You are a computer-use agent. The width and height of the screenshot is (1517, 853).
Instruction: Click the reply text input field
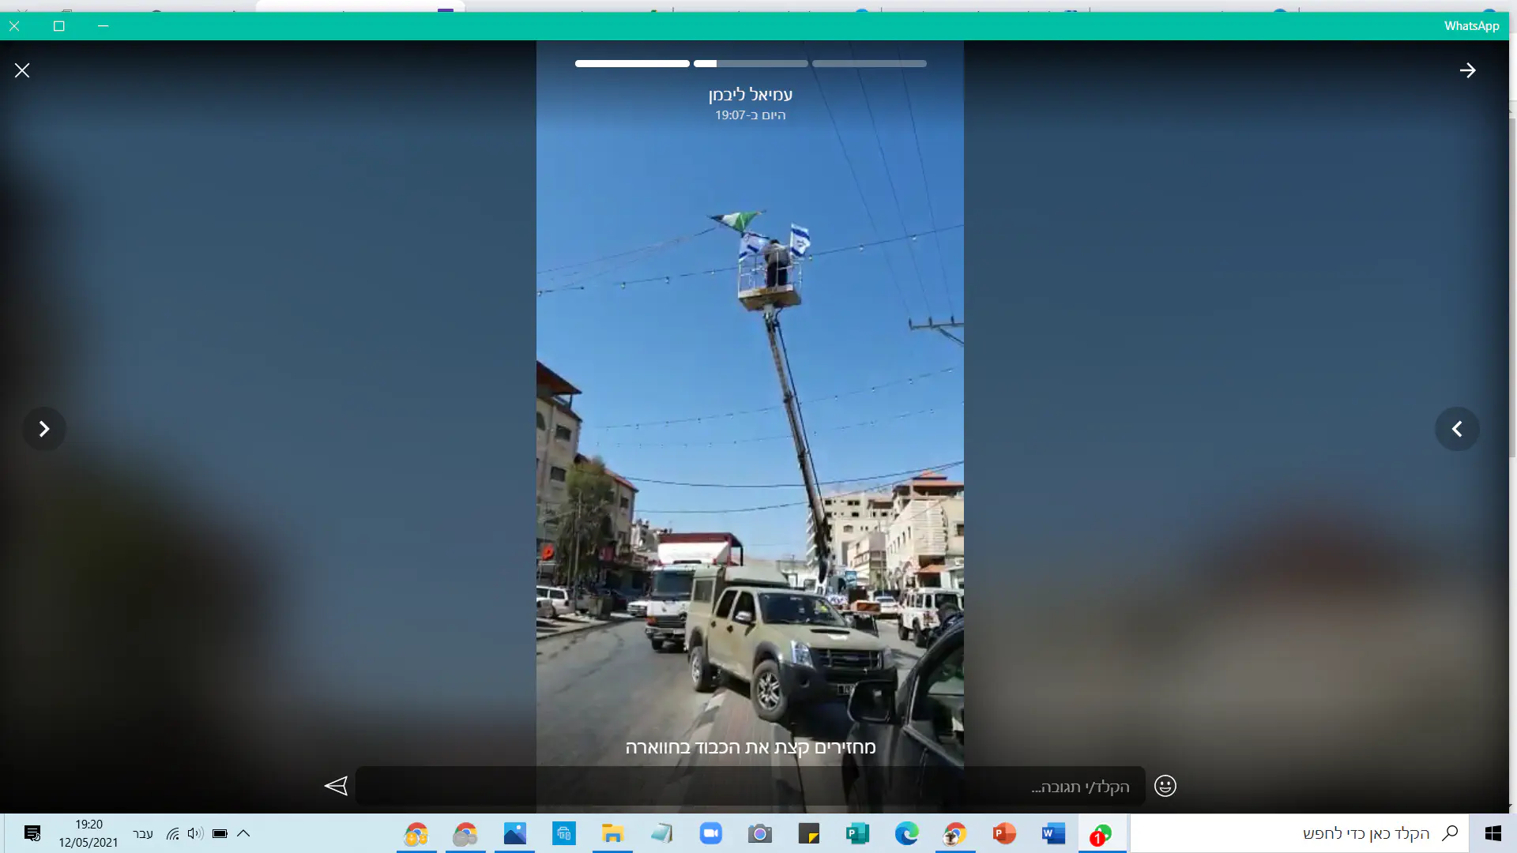point(751,787)
